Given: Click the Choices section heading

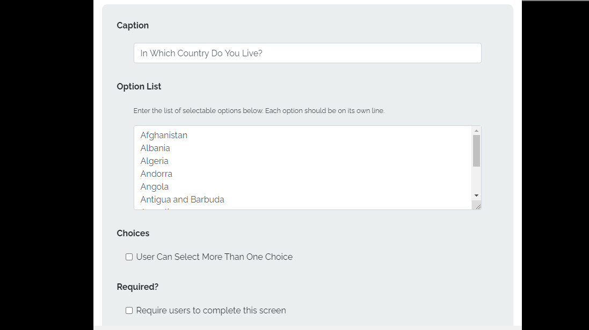Looking at the screenshot, I should click(133, 234).
